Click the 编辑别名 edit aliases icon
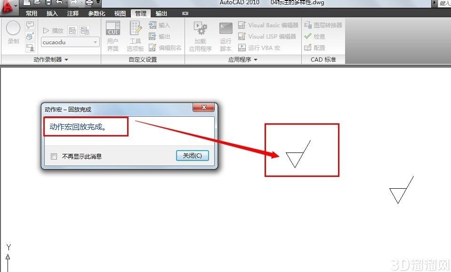This screenshot has height=272, width=451. [x=152, y=48]
